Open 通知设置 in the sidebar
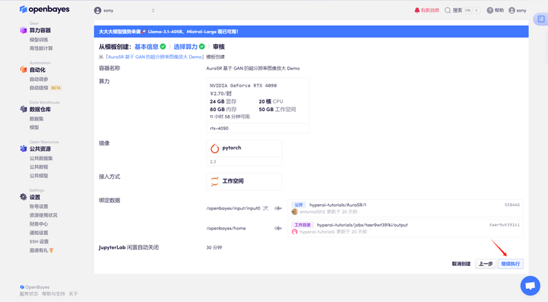548x302 pixels. (x=39, y=233)
